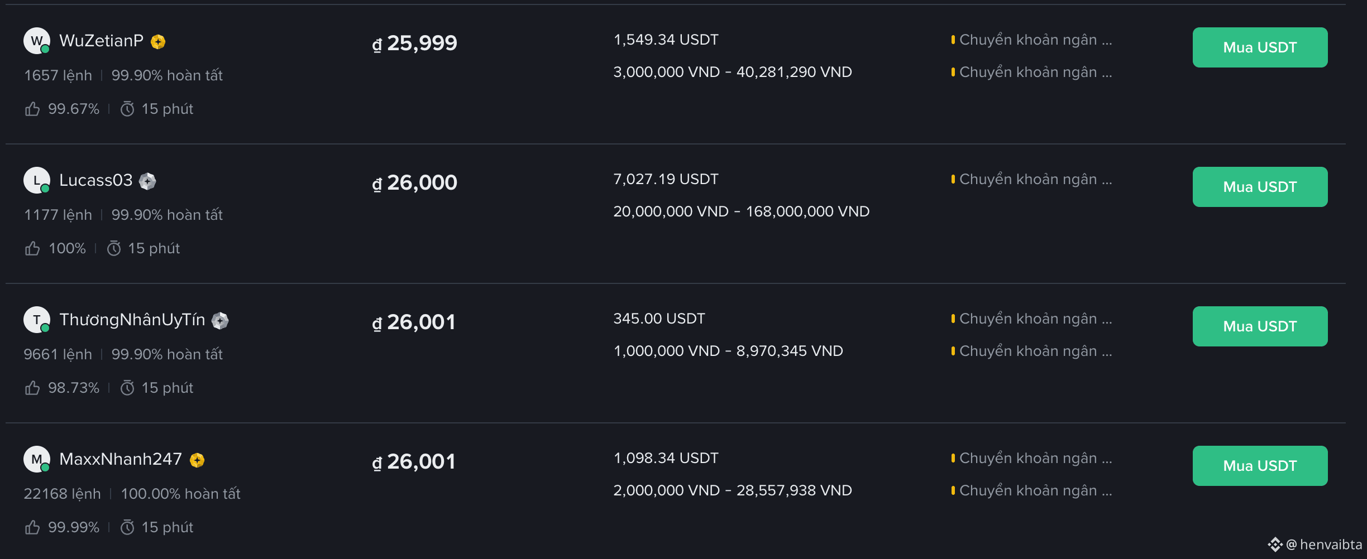The height and width of the screenshot is (559, 1367).
Task: Click the gray badge beside Lucass03
Action: pyautogui.click(x=147, y=181)
